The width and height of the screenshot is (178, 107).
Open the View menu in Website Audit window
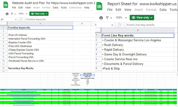28,8
